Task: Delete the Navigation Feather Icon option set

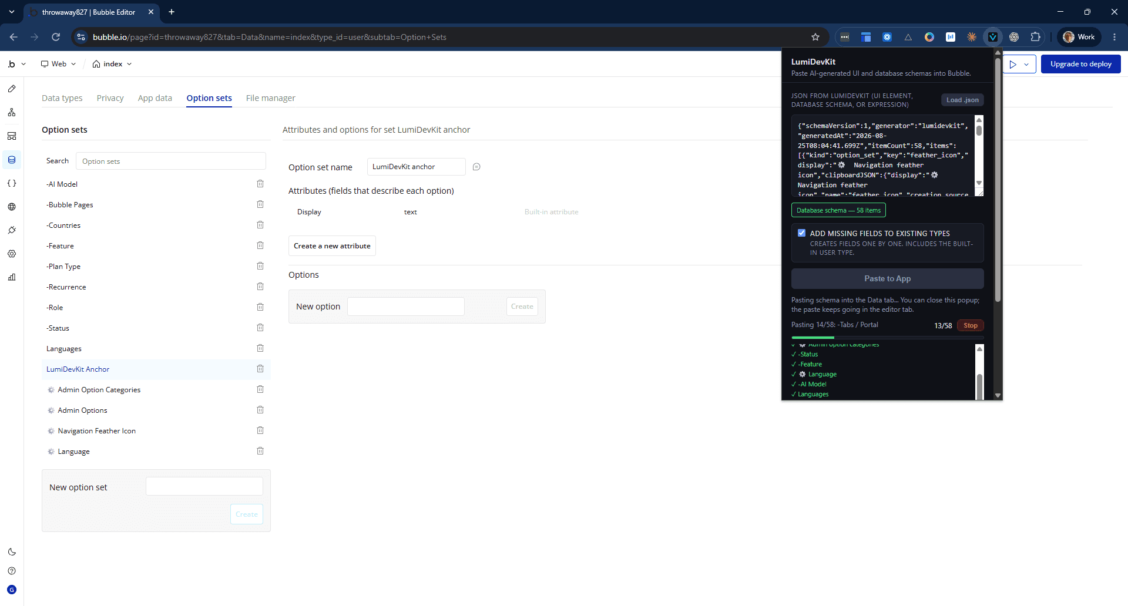Action: tap(260, 430)
